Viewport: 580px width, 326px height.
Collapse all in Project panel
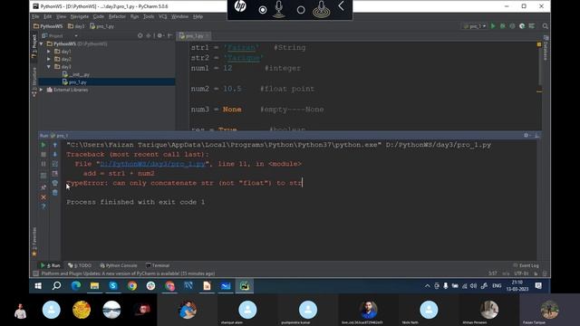(149, 36)
